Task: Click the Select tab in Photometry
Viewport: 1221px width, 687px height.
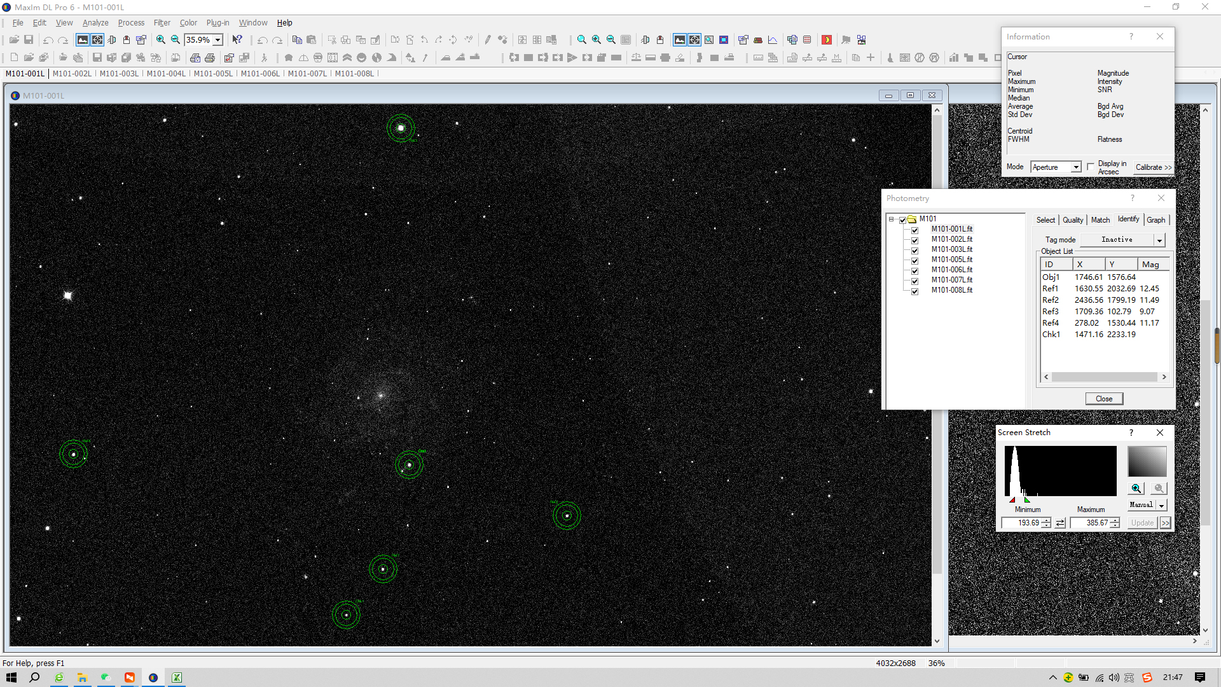Action: pos(1045,220)
